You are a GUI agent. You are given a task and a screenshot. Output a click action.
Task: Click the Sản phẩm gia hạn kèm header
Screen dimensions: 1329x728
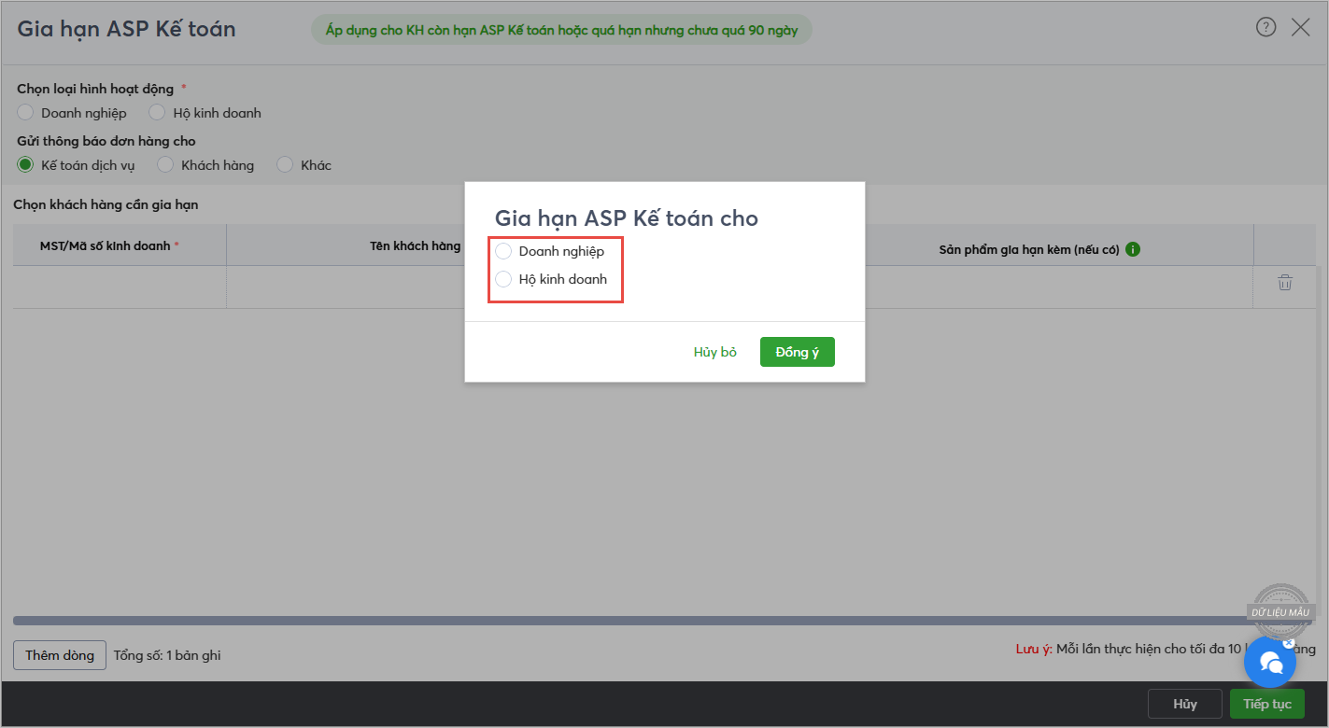[1029, 249]
